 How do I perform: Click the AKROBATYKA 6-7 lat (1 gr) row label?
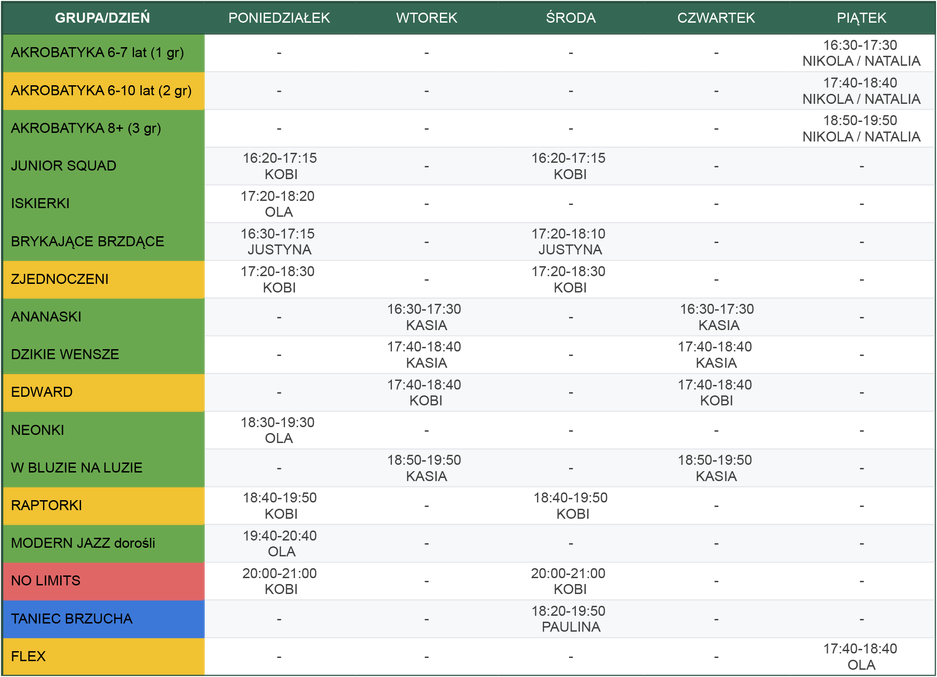click(x=104, y=53)
